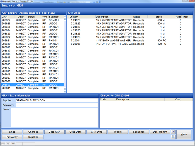
Task: Click the Reference input field
Action: (x=57, y=105)
